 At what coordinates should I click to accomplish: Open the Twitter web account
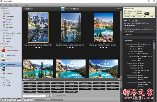(x=8, y=85)
